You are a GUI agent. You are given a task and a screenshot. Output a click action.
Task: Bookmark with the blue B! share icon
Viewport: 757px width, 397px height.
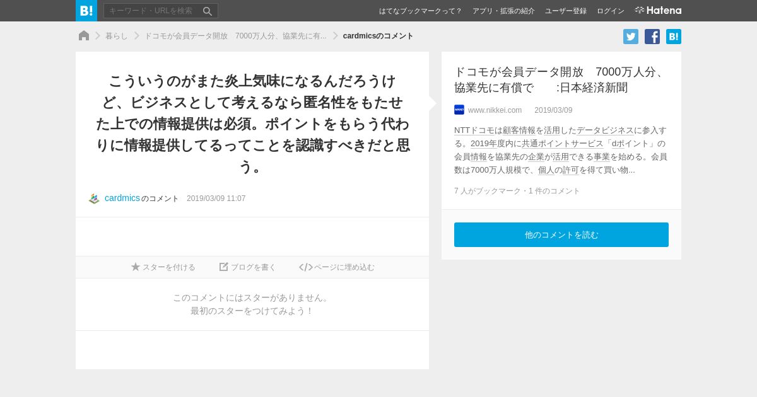[674, 37]
